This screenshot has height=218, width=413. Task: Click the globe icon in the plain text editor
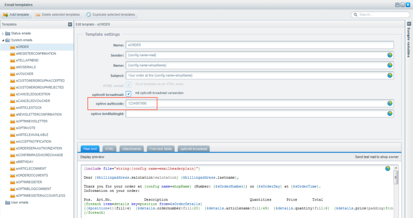click(387, 169)
